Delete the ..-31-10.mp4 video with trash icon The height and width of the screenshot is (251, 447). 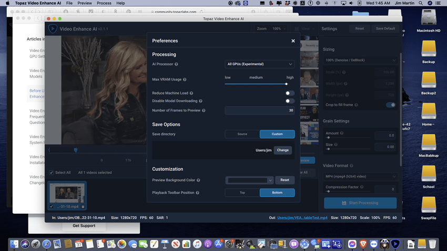pos(83,206)
